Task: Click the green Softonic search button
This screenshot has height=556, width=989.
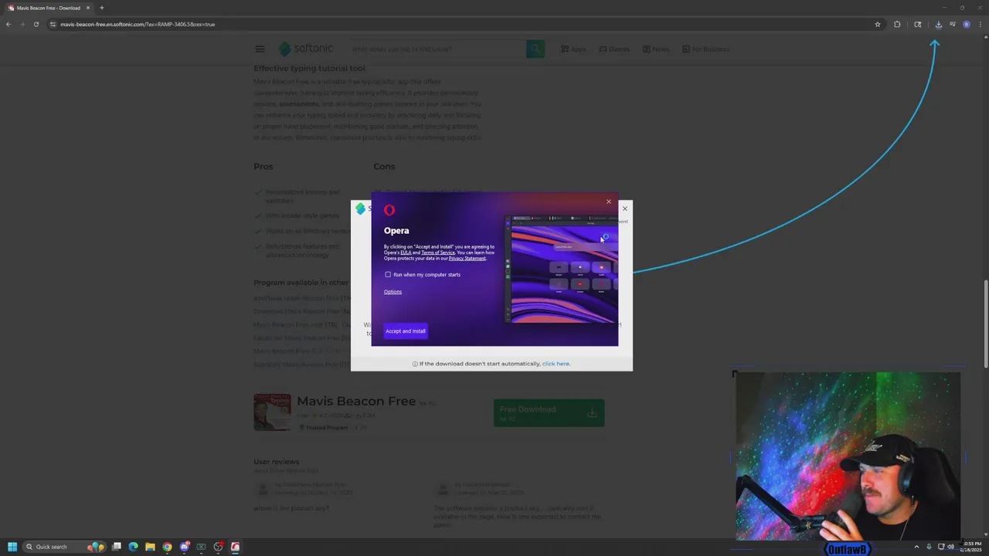Action: 535,49
